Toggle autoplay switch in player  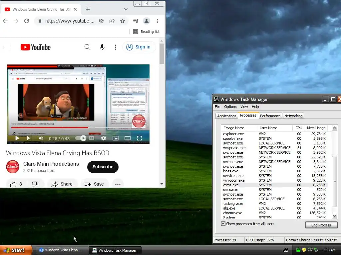point(81,138)
